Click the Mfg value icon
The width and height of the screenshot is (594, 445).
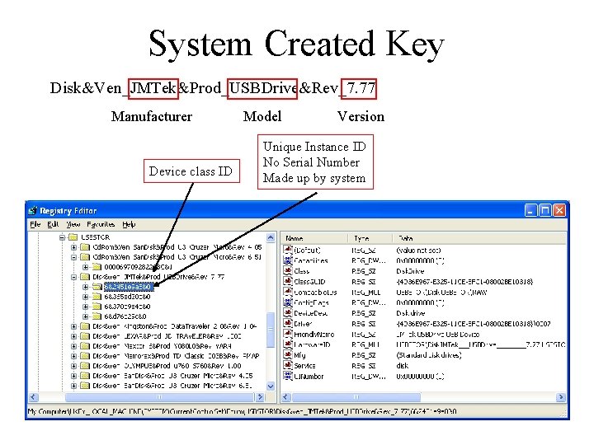[x=288, y=355]
